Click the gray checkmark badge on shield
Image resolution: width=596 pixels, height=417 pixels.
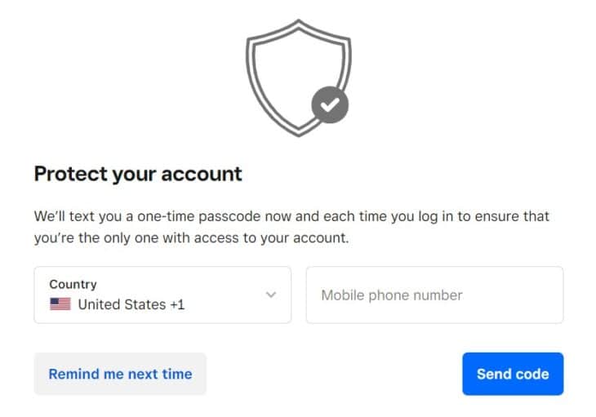point(330,105)
